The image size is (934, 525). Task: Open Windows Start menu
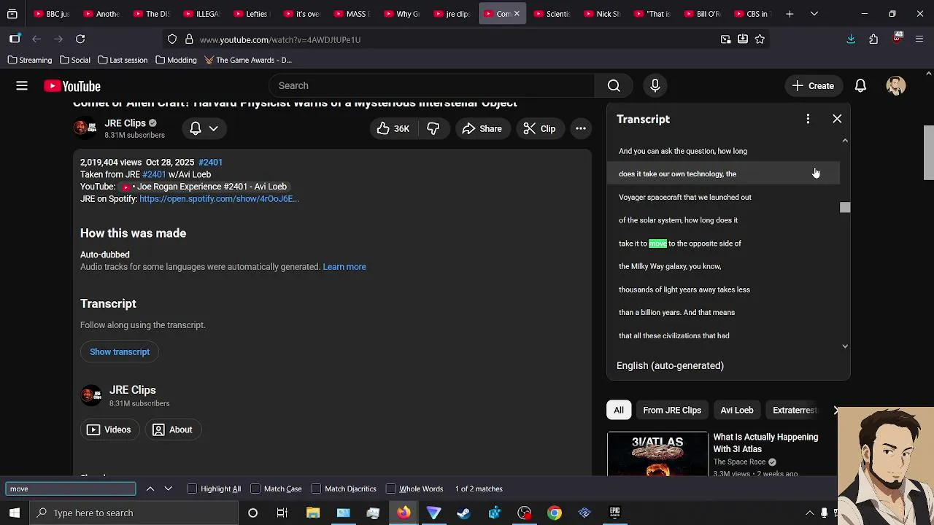15,513
